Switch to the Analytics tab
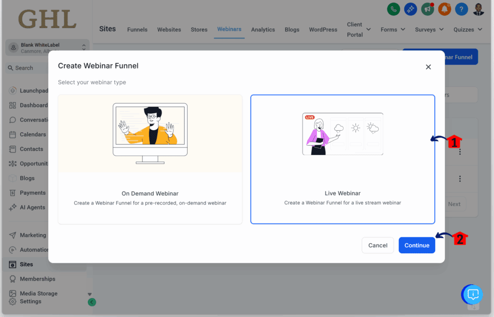The height and width of the screenshot is (317, 494). click(263, 29)
